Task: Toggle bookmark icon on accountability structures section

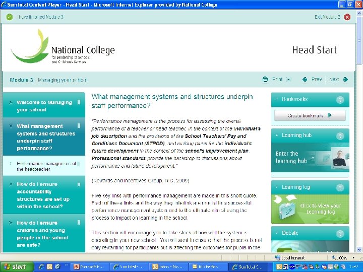Action: pos(79,184)
